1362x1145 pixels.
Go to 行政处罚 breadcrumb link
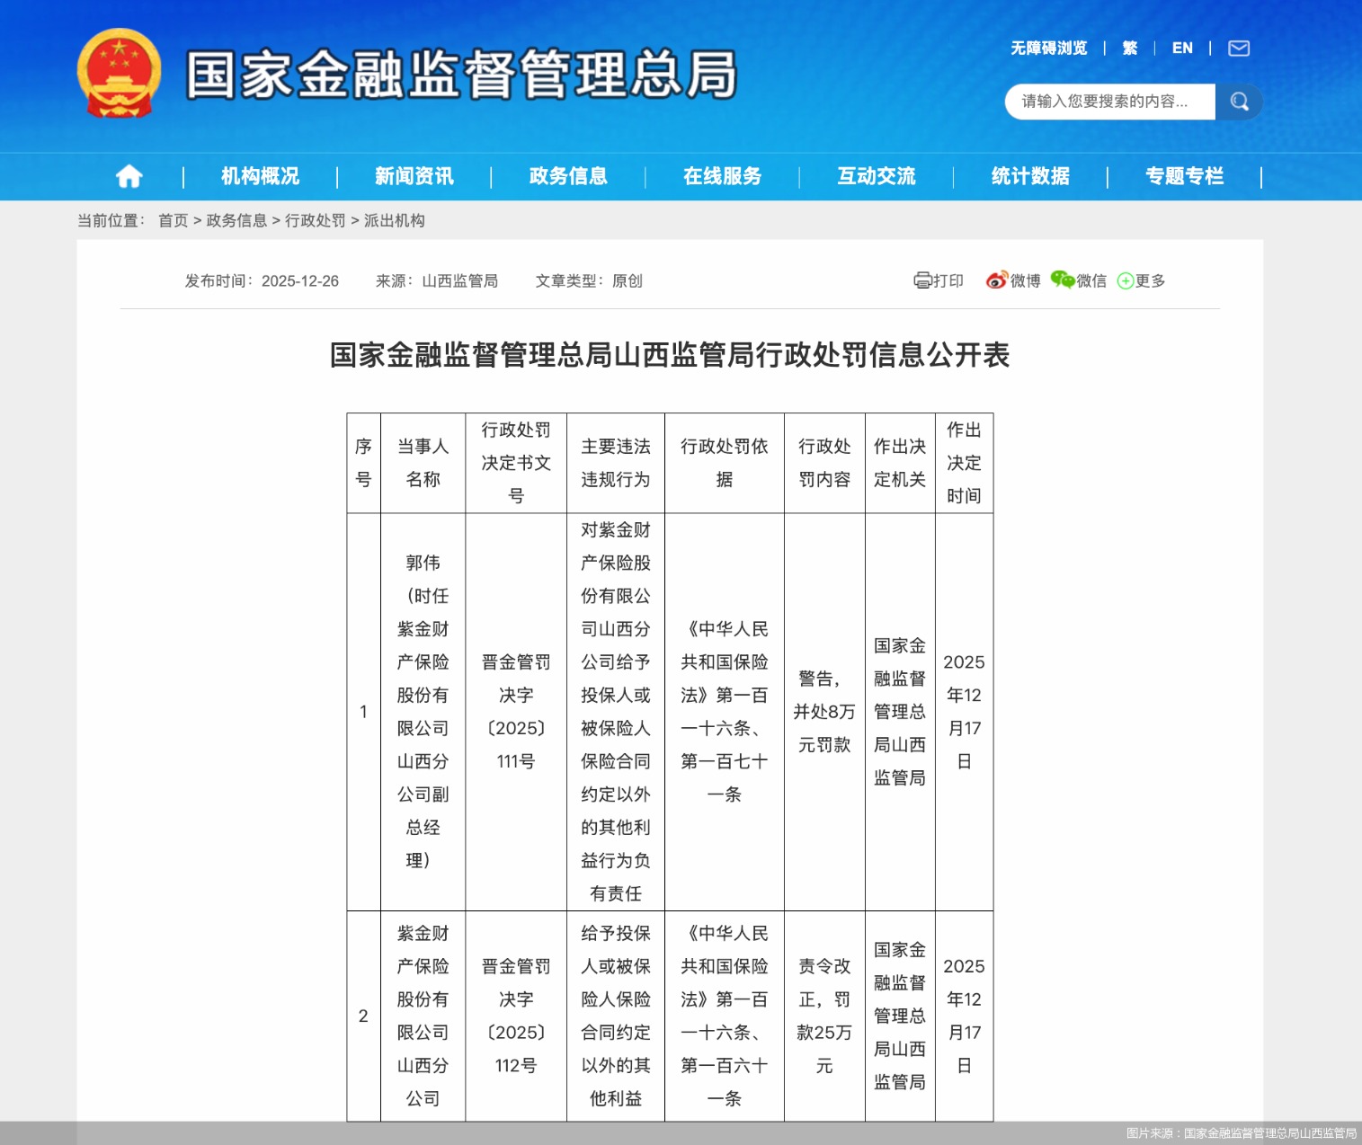(x=316, y=220)
